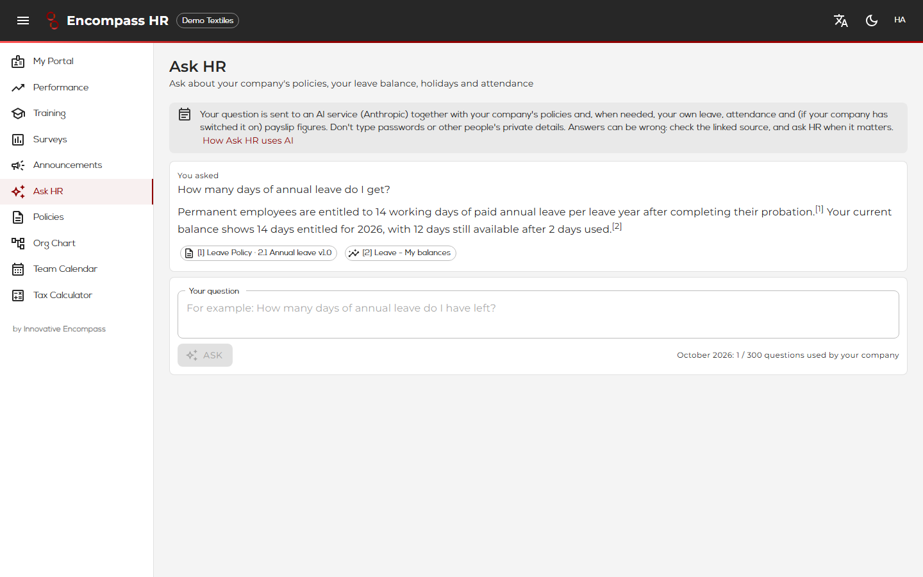Click the chart icon on My balances chip

point(354,253)
